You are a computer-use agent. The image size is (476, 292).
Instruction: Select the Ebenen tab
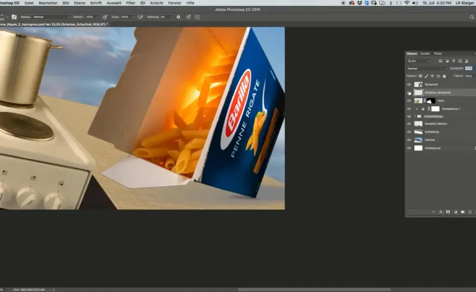pyautogui.click(x=412, y=54)
